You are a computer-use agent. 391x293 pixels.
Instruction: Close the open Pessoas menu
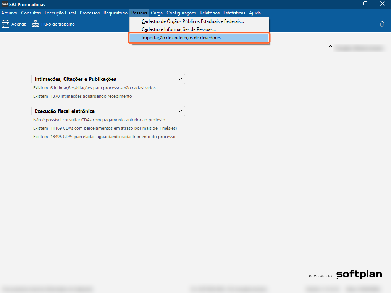click(x=139, y=13)
